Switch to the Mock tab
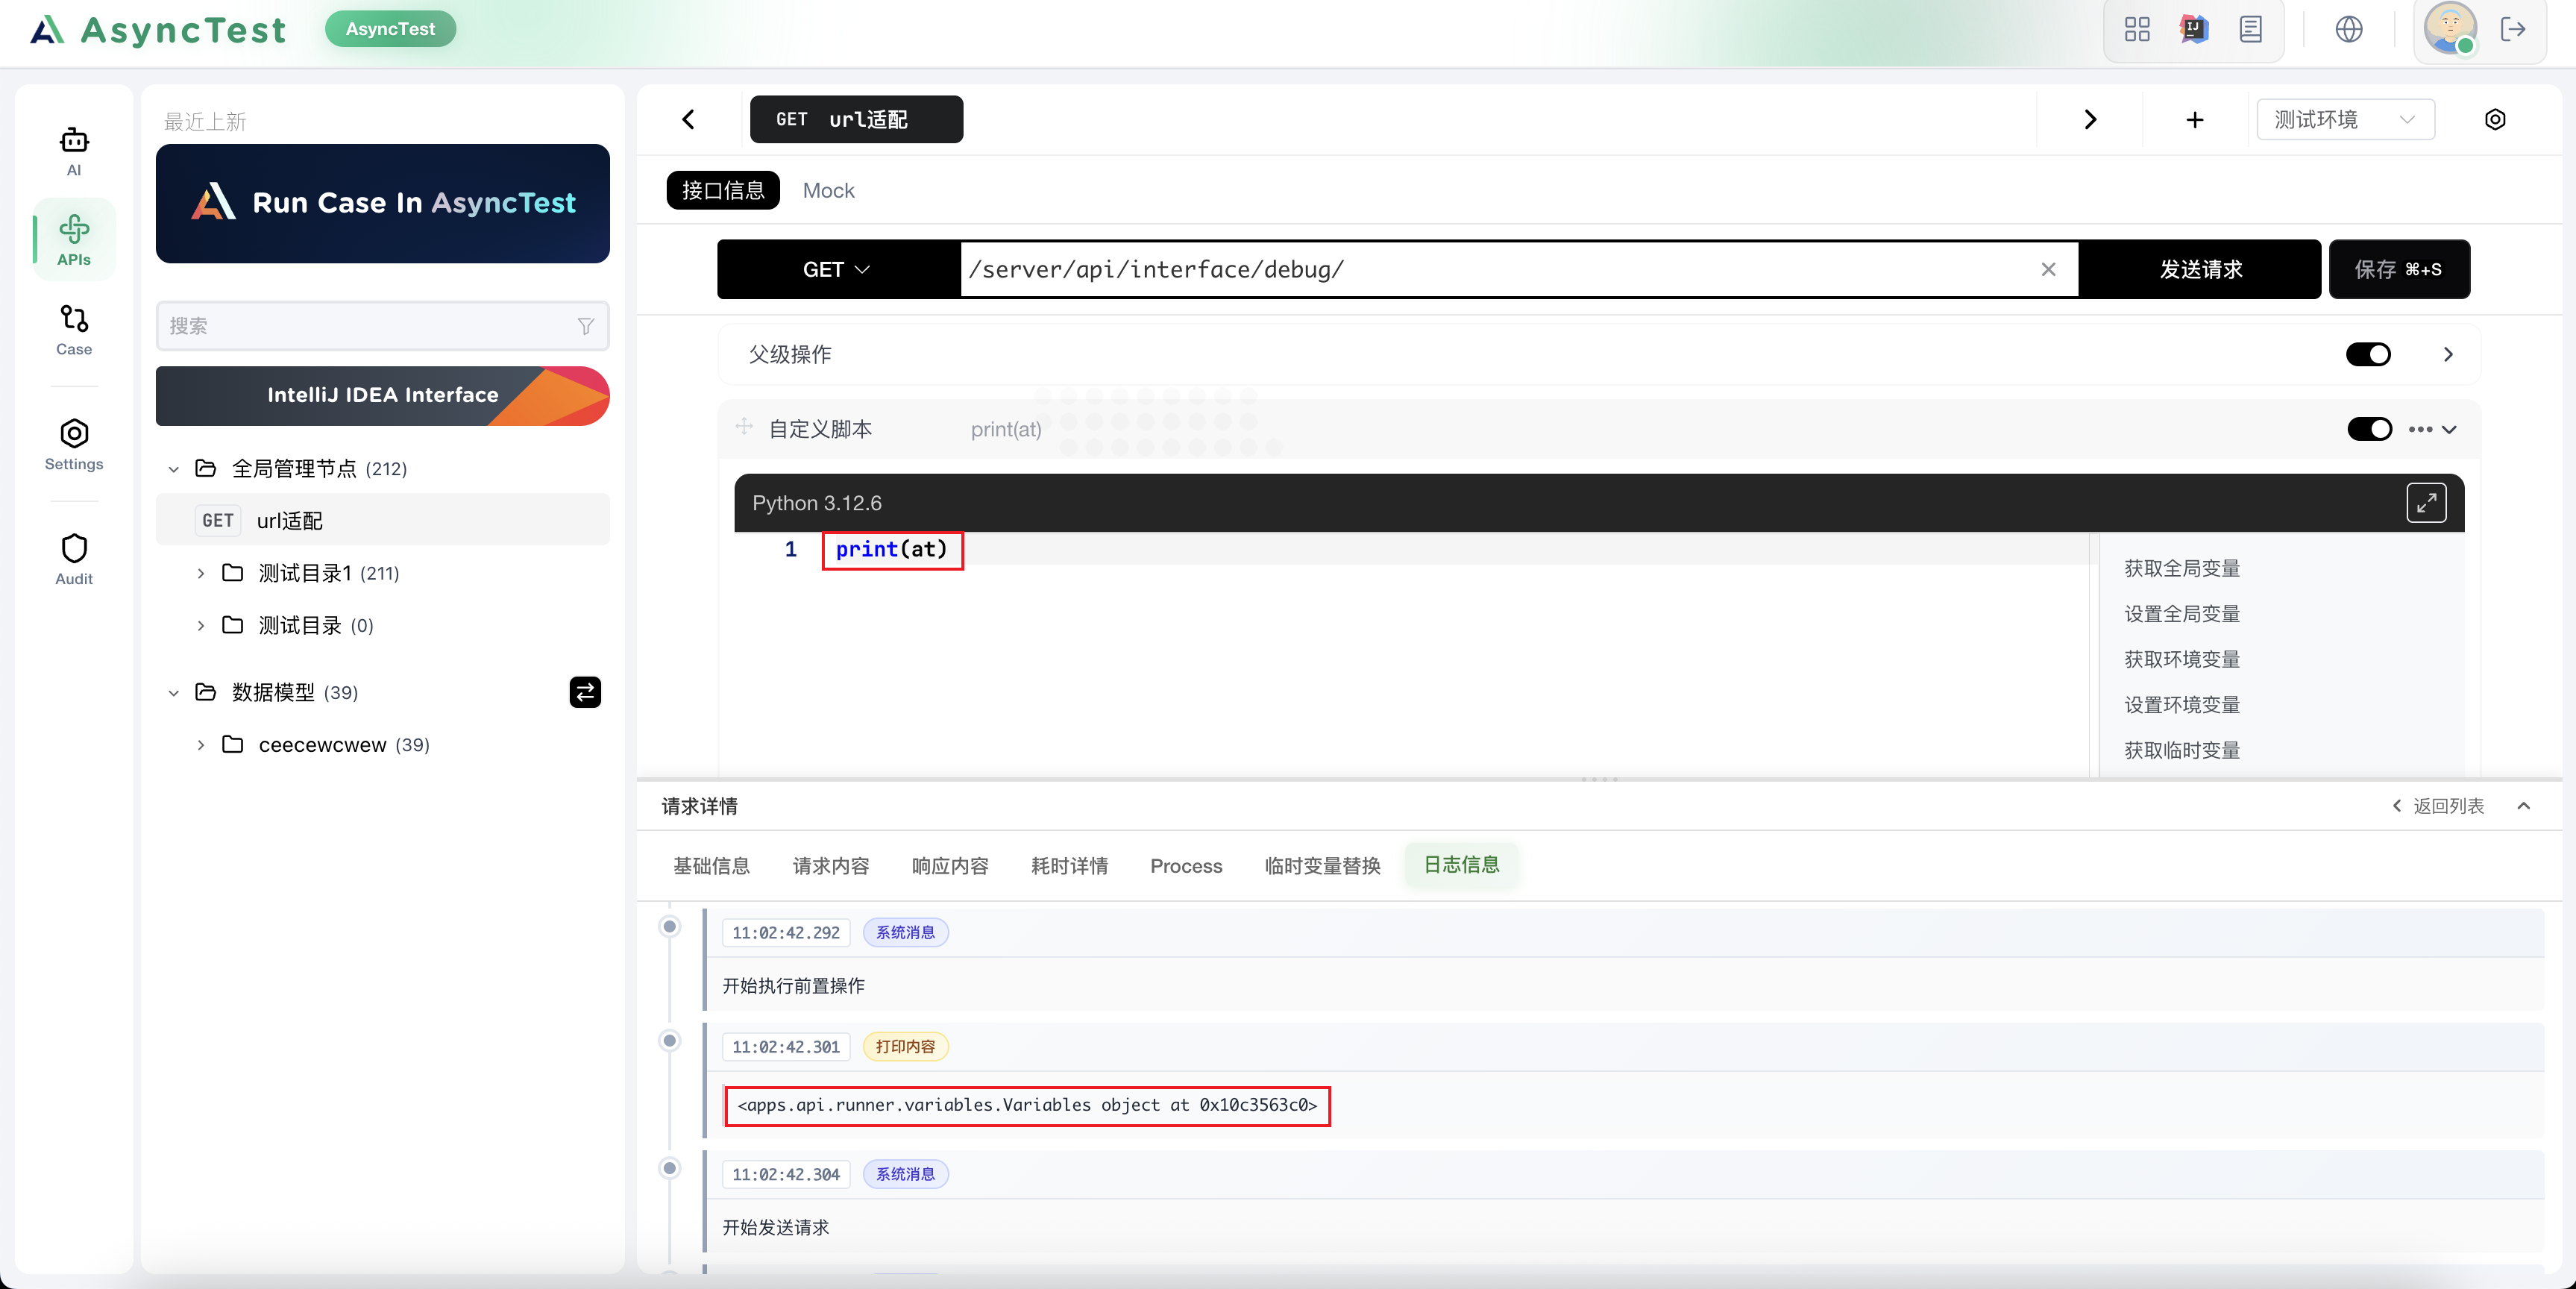The height and width of the screenshot is (1289, 2576). 828,191
